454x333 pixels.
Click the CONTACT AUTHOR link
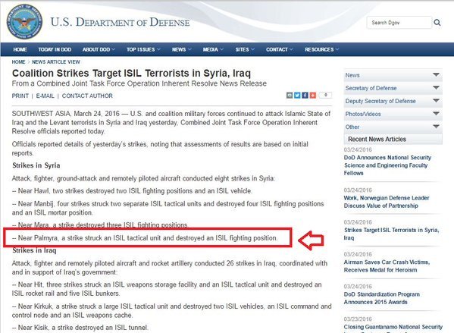[x=87, y=96]
